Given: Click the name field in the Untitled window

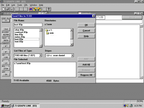Looking at the screenshot, I should pos(100,18).
